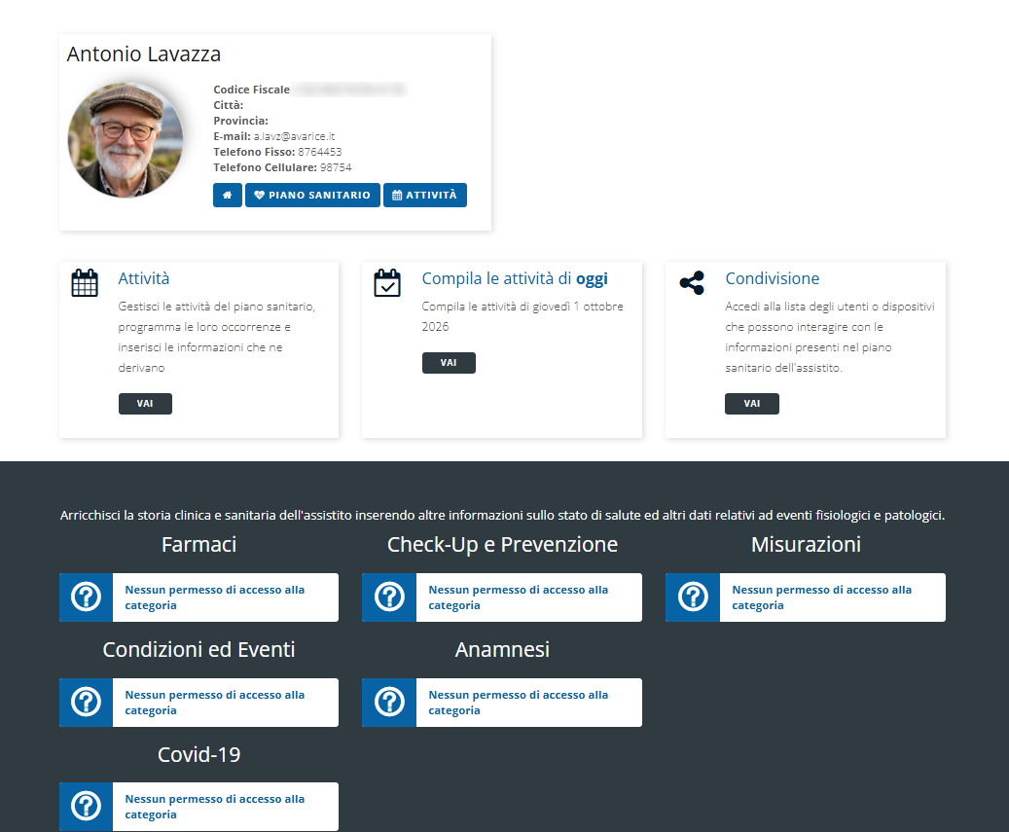Click the Check-Up e Prevenzione heading
Image resolution: width=1009 pixels, height=832 pixels.
tap(503, 544)
